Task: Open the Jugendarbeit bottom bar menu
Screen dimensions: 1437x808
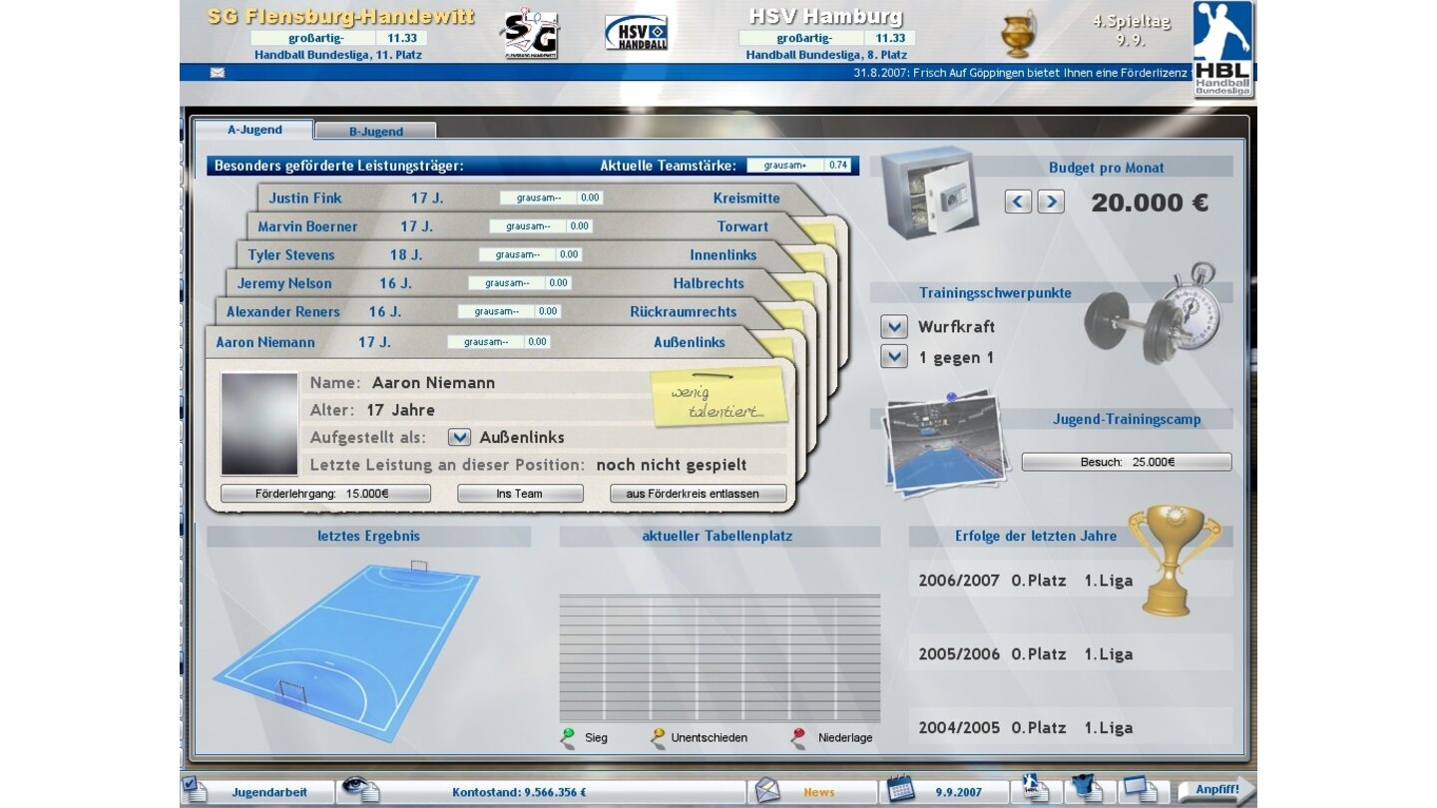Action: tap(269, 792)
